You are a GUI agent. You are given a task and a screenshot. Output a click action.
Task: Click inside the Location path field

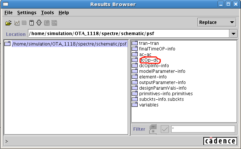(129, 34)
